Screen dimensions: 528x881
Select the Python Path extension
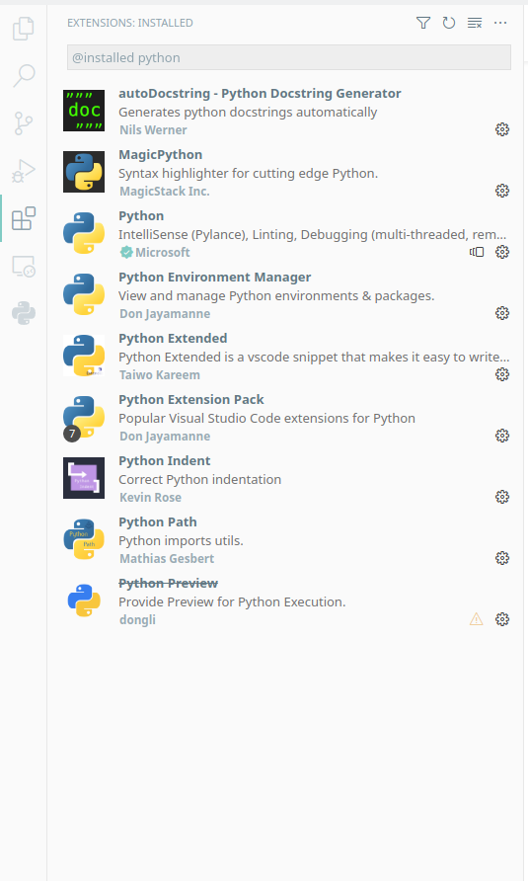pyautogui.click(x=286, y=540)
